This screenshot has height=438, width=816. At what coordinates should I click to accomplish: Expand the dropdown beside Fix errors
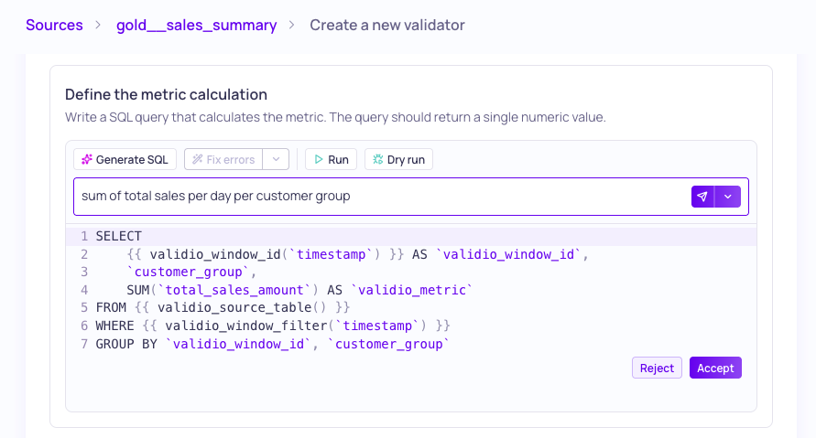click(x=276, y=159)
